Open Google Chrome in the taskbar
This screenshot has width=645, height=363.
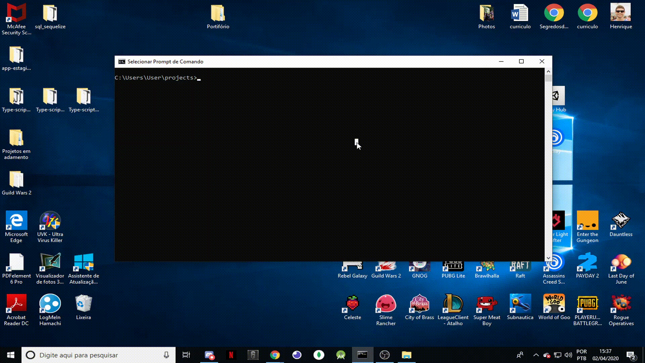275,355
